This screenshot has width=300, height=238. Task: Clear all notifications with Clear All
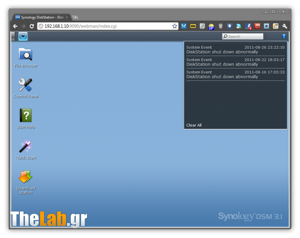coord(194,125)
